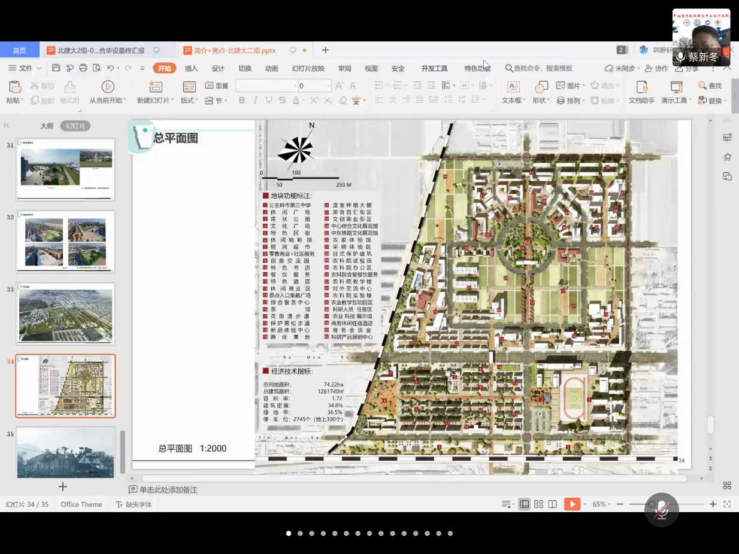
Task: Open the 形状 shapes tool
Action: click(x=541, y=87)
